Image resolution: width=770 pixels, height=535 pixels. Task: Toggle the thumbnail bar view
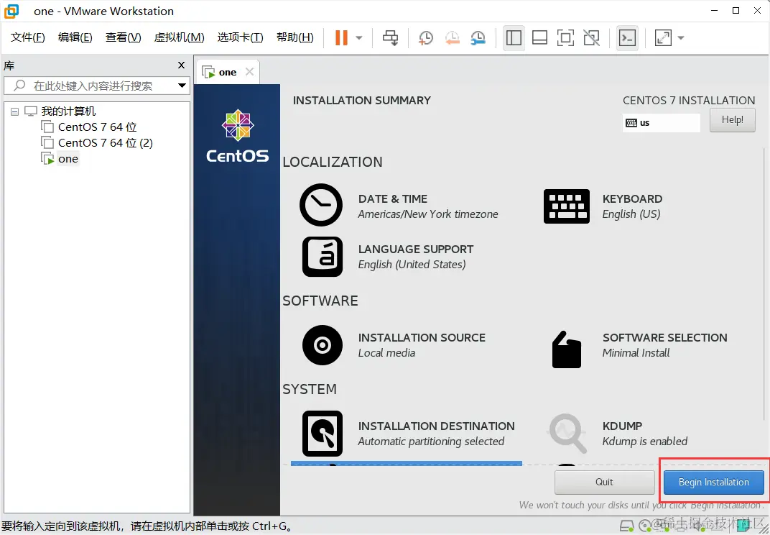click(x=539, y=38)
